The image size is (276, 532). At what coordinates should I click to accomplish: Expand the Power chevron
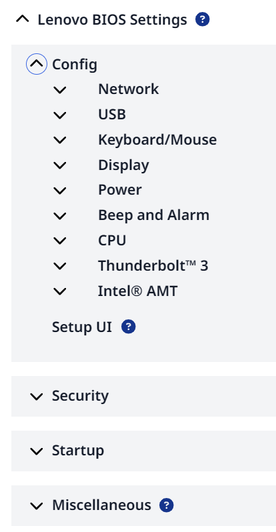click(x=60, y=191)
